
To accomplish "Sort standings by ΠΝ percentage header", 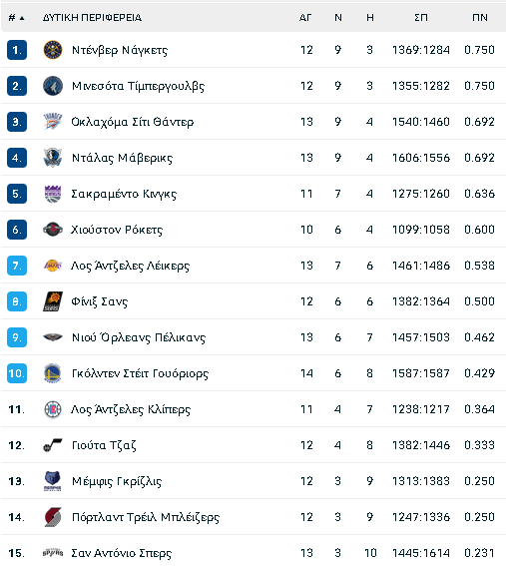I will [480, 17].
